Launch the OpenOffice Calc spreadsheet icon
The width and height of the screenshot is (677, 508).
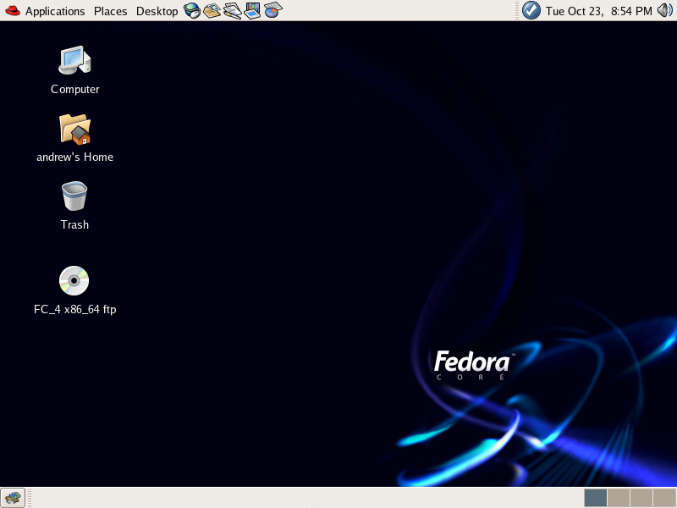[272, 11]
